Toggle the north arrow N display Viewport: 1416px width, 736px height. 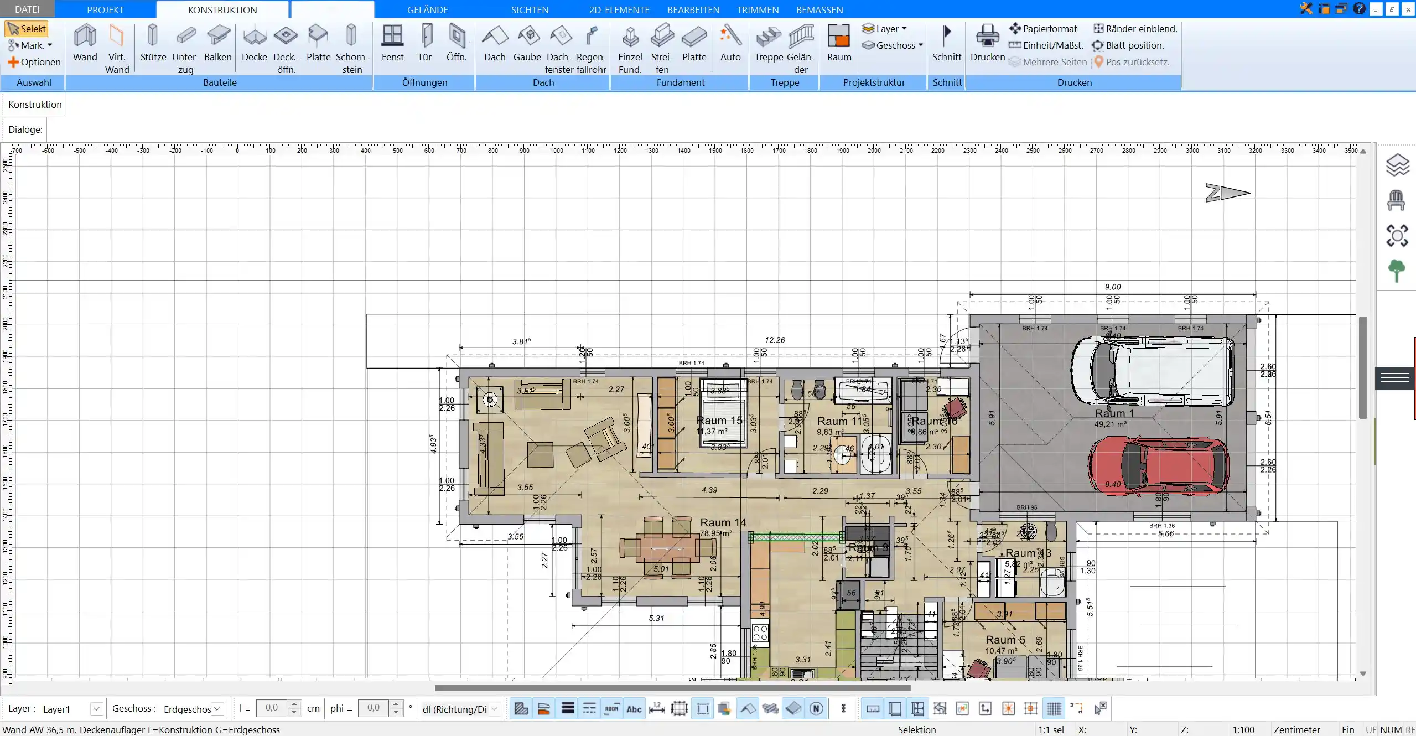pyautogui.click(x=816, y=708)
